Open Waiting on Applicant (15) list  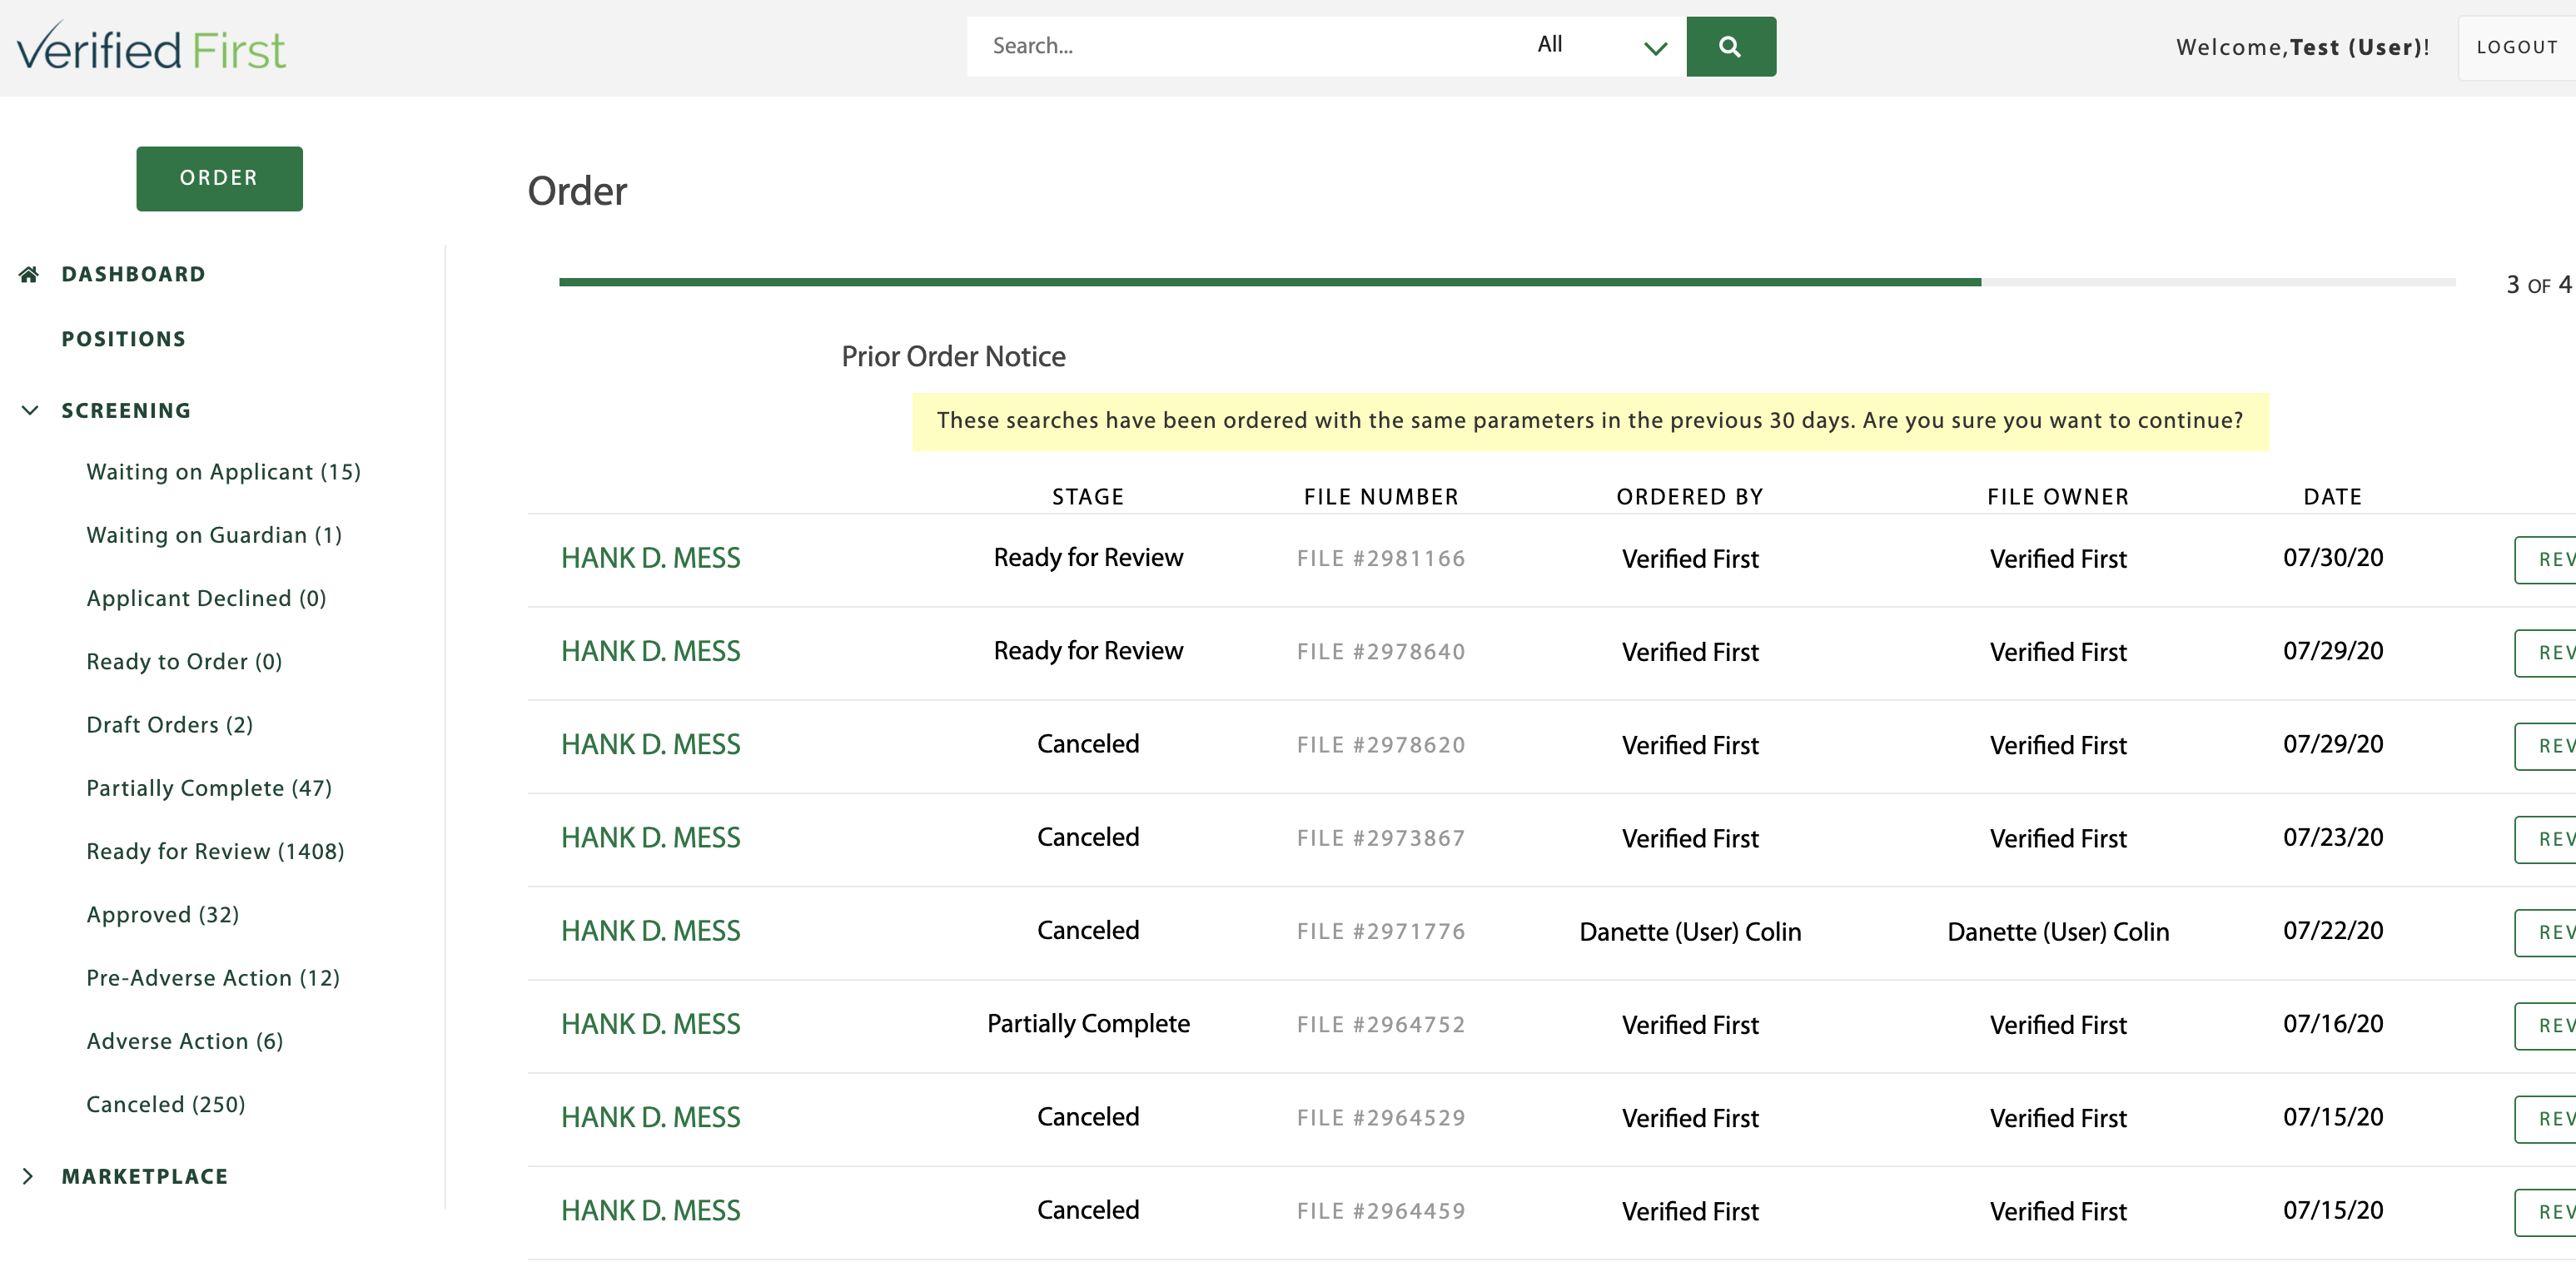click(223, 472)
